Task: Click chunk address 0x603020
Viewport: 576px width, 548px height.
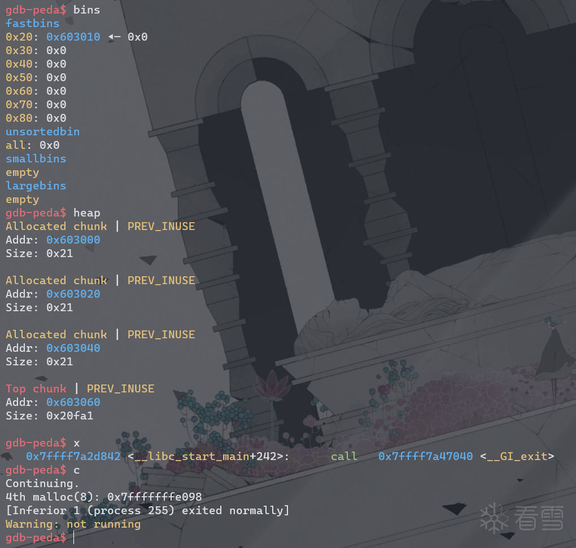Action: point(73,294)
